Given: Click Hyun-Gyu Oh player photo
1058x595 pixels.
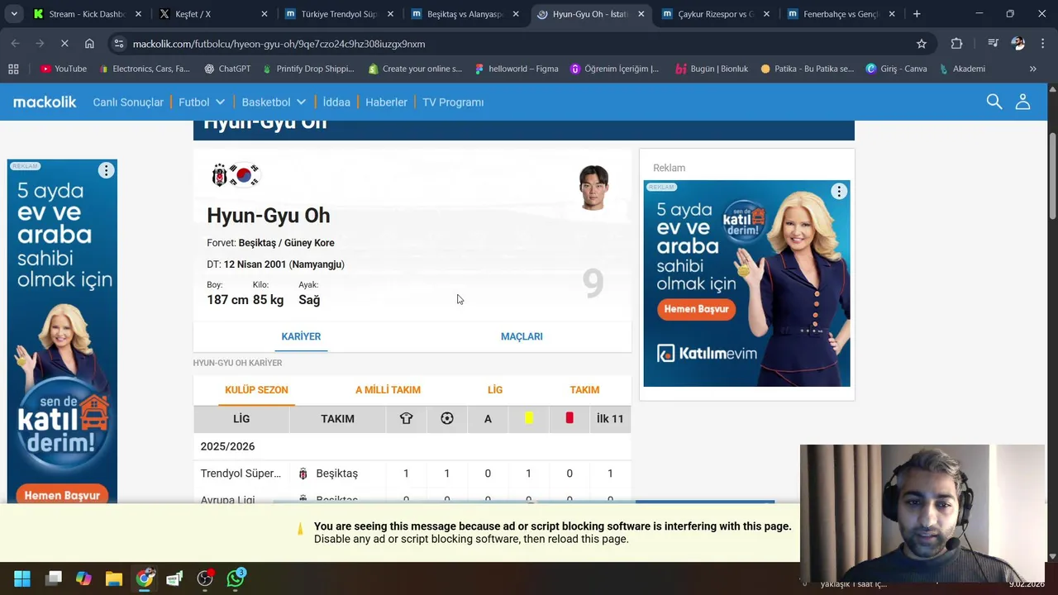Looking at the screenshot, I should 593,188.
